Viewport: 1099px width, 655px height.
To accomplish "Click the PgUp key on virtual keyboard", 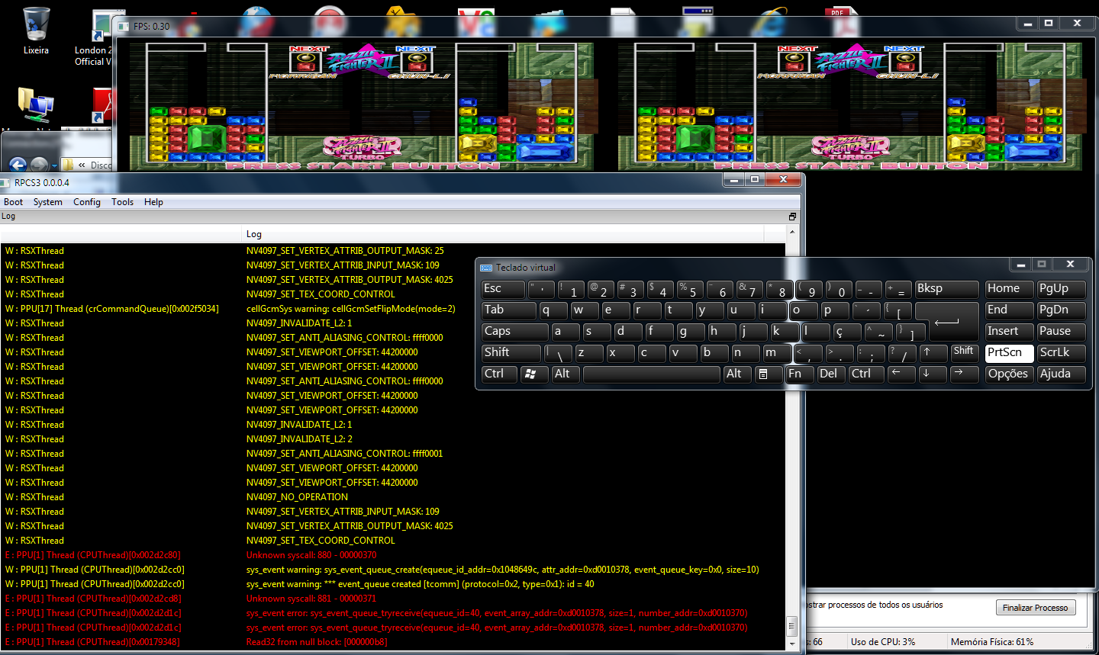I will pyautogui.click(x=1061, y=289).
